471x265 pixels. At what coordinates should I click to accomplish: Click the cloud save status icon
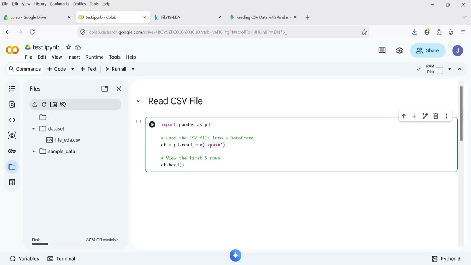click(78, 47)
